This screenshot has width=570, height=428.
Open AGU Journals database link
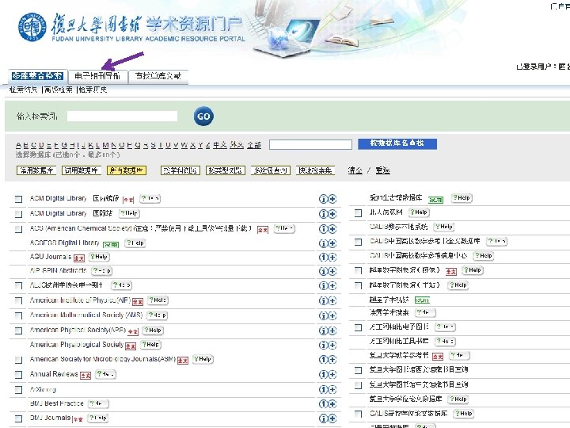tap(51, 257)
